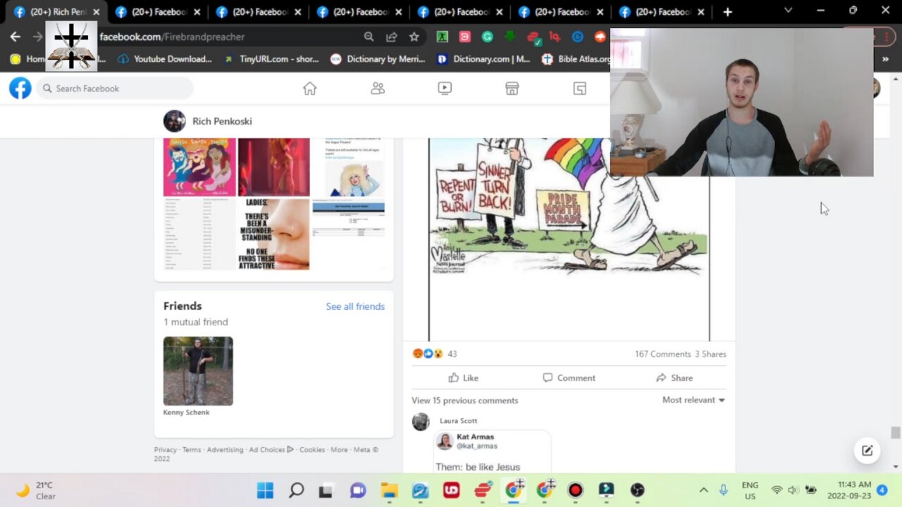902x507 pixels.
Task: Open the Groups icon in top navigation
Action: pos(579,88)
